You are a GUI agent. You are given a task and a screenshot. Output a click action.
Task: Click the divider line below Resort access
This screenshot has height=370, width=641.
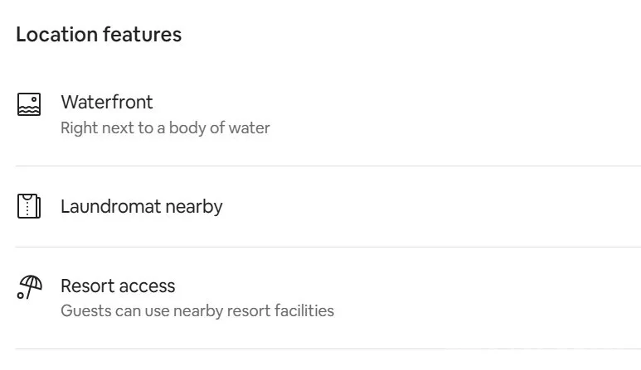tap(328, 348)
